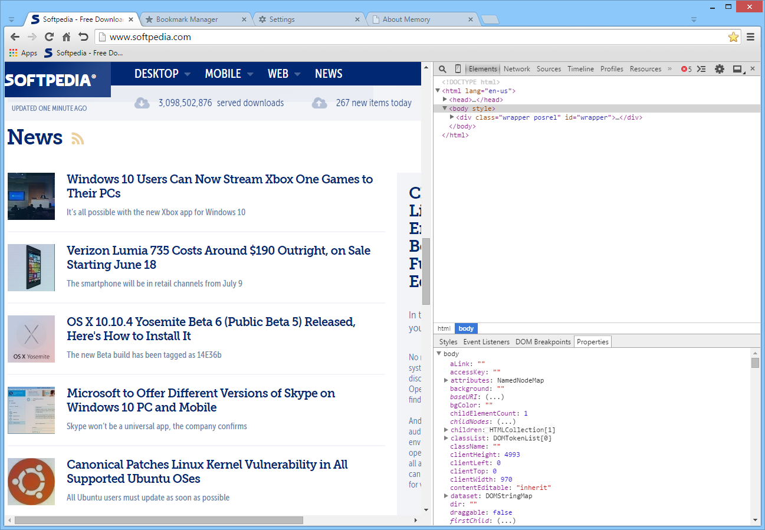The height and width of the screenshot is (530, 765).
Task: Open the OS X 10.10.4 Yosemite Beta article
Action: point(211,329)
